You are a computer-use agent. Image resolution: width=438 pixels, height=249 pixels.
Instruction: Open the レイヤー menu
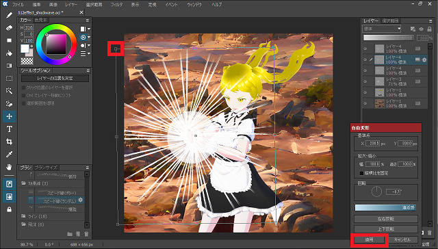[x=72, y=5]
